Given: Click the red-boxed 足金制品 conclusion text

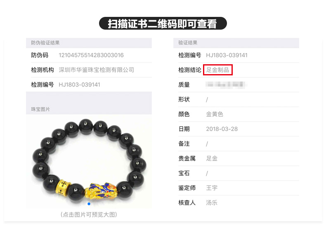Looking at the screenshot, I should click(218, 70).
